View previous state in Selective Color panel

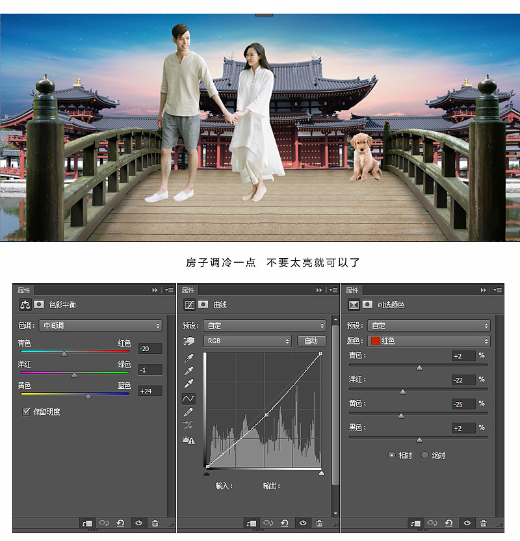coord(432,523)
